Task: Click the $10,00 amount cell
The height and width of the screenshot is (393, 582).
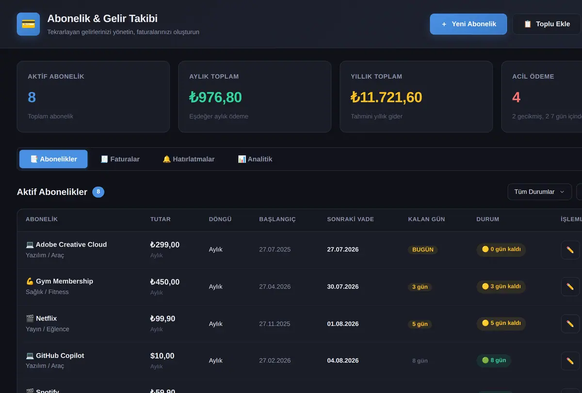Action: [x=162, y=356]
